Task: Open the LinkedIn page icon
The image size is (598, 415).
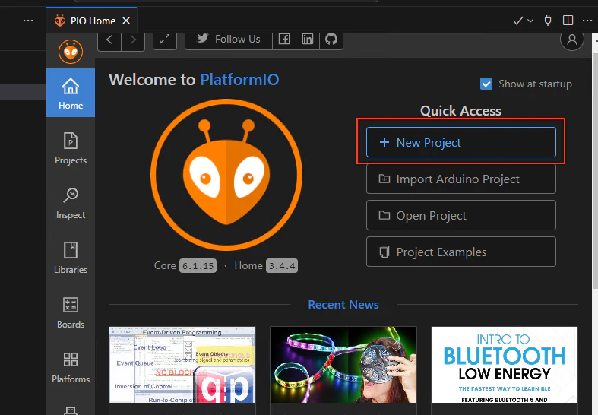Action: pos(308,40)
